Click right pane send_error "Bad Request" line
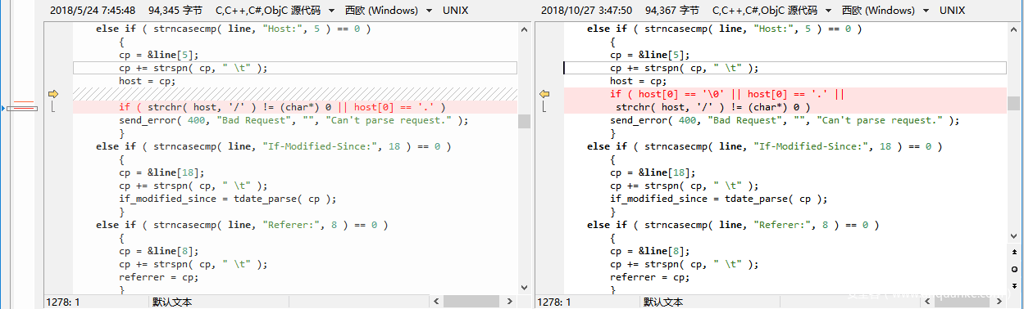This screenshot has width=1024, height=309. coord(785,120)
